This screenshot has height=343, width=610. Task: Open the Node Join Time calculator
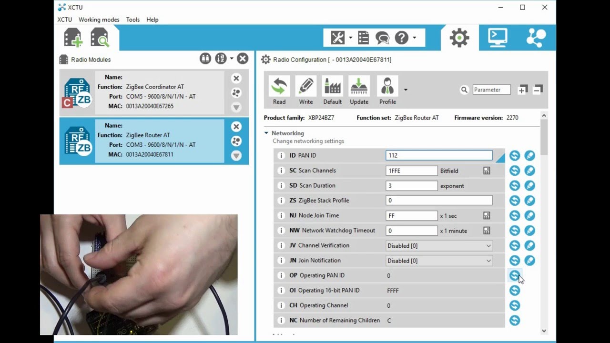(x=487, y=215)
